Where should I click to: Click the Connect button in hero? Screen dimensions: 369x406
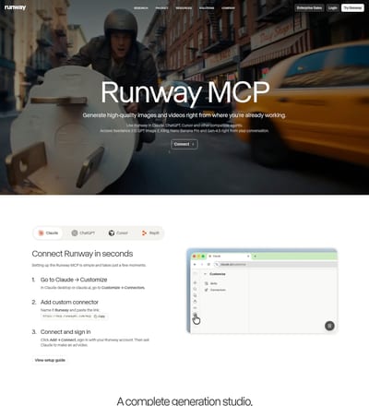coord(184,144)
